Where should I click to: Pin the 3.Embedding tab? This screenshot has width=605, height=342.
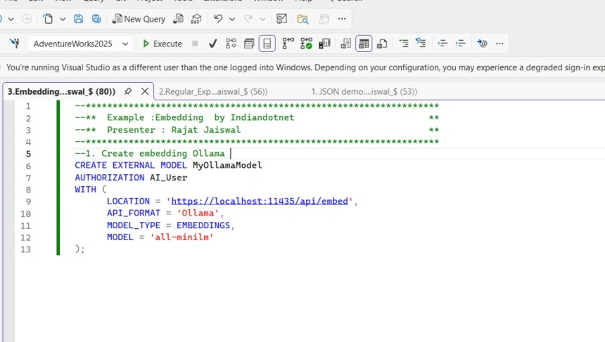tap(128, 91)
